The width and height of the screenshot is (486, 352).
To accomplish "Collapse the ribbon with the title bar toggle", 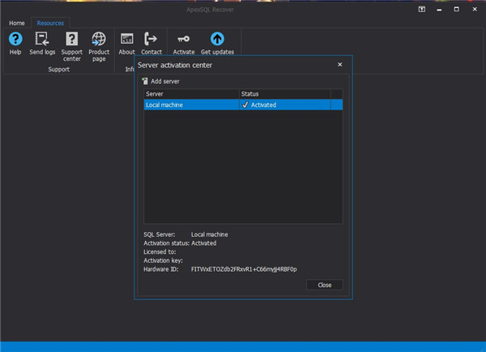I will pos(422,9).
